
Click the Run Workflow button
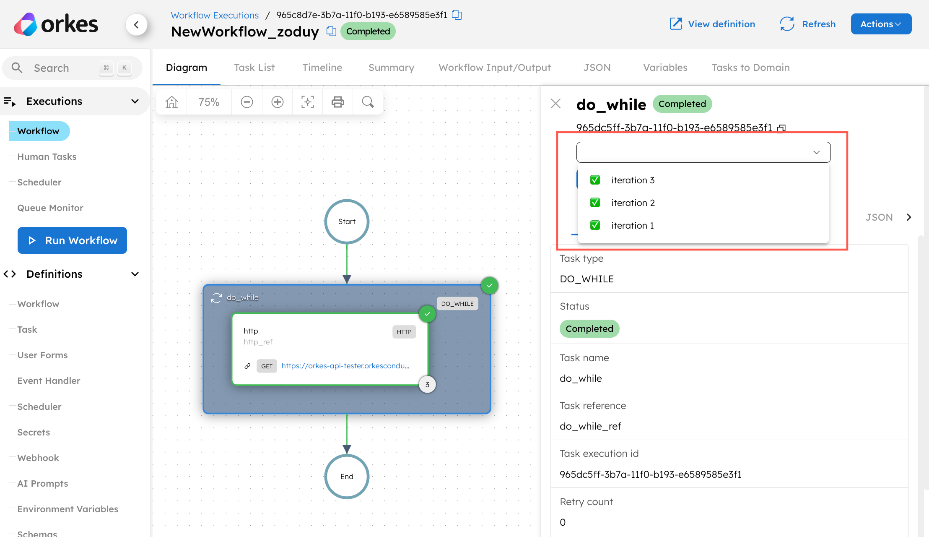(72, 240)
